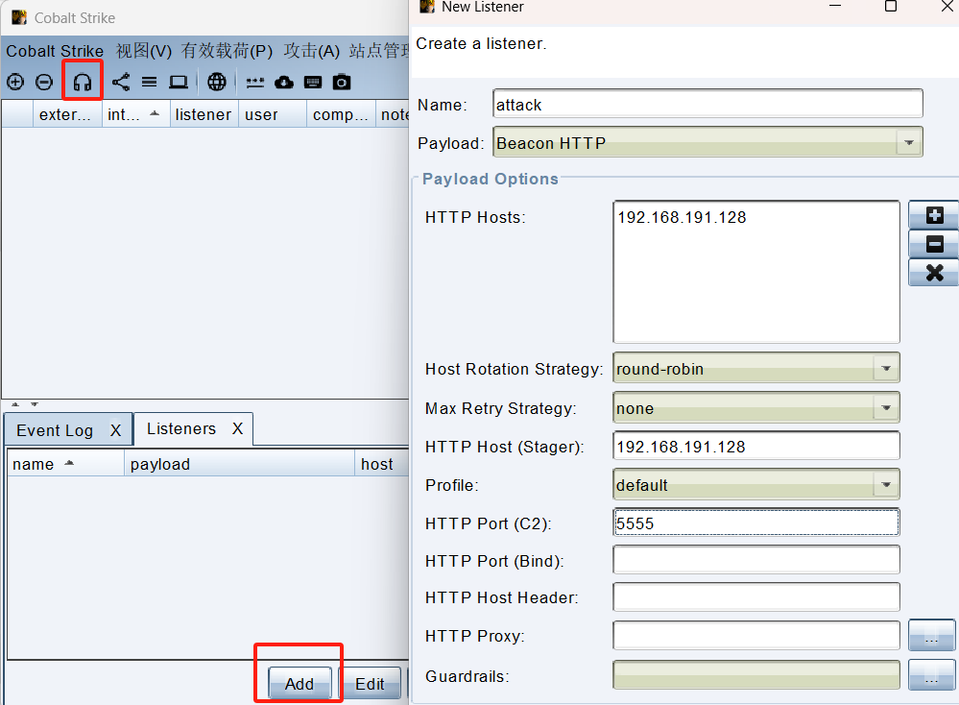Sort sessions by user column

tap(273, 114)
